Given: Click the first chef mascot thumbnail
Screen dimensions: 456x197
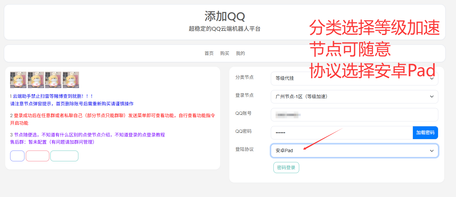Looking at the screenshot, I should 18,80.
